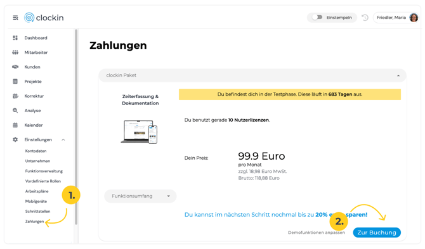Open the Kunden menu item
This screenshot has height=249, width=425.
(32, 67)
